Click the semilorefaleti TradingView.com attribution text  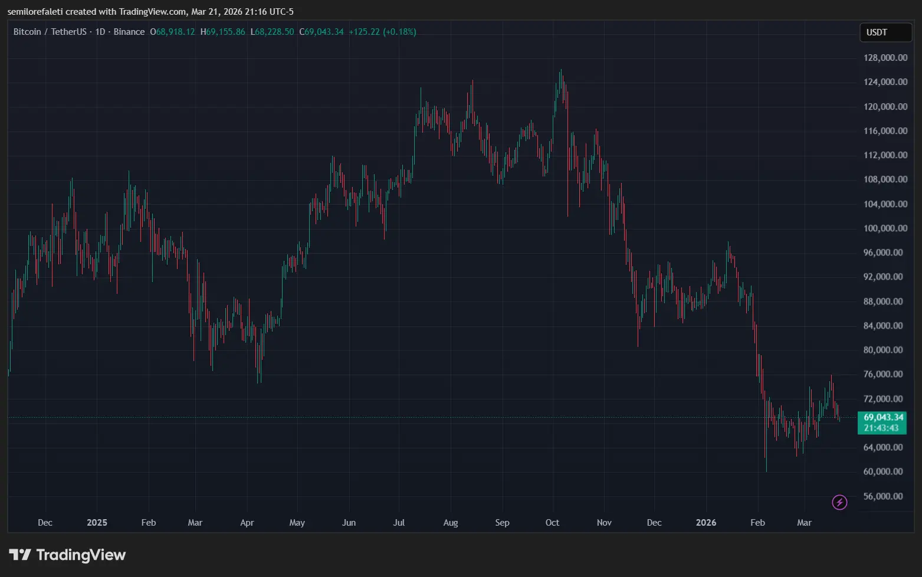pyautogui.click(x=150, y=11)
